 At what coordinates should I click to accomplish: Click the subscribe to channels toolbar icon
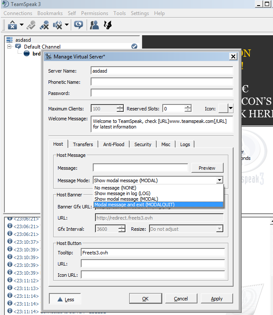click(x=30, y=25)
